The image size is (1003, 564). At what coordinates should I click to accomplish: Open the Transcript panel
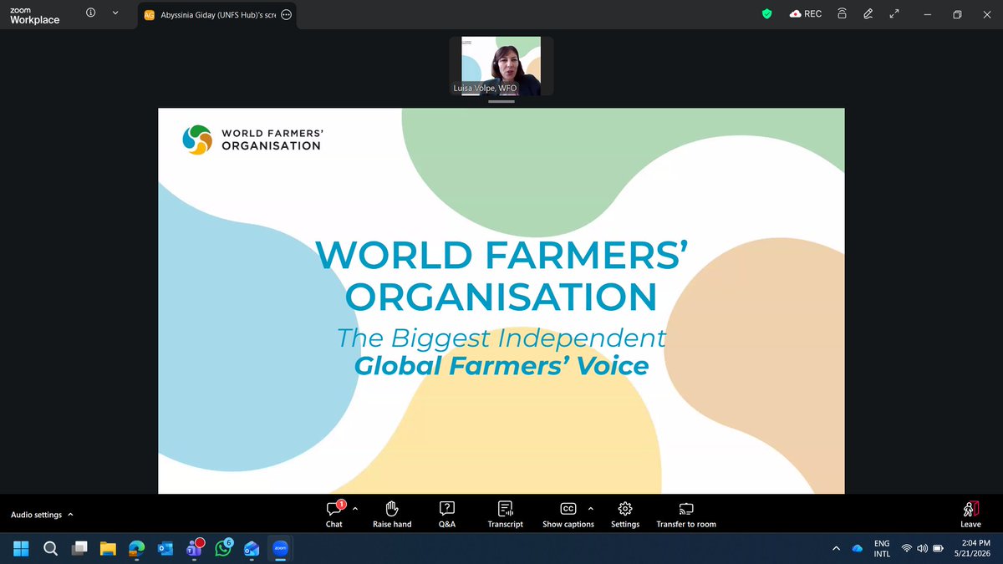click(505, 514)
